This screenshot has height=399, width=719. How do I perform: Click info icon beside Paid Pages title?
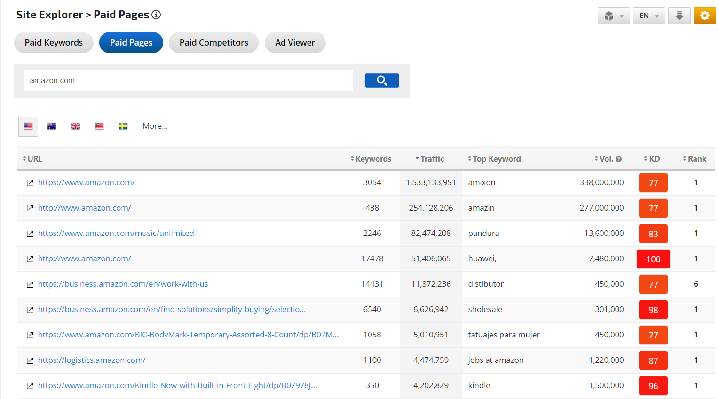pos(156,15)
